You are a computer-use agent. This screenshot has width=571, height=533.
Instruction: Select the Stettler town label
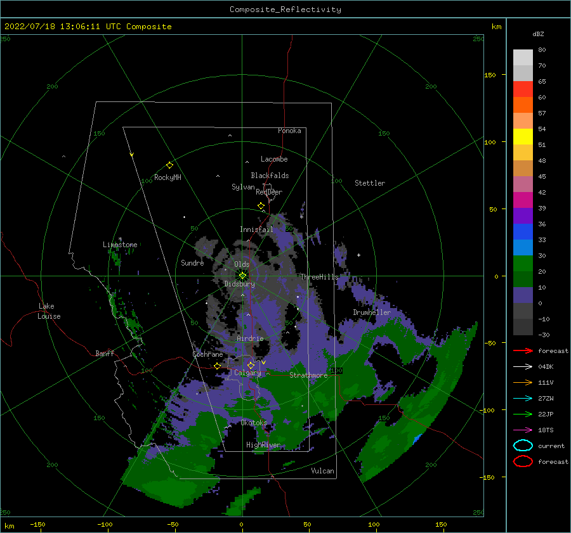pyautogui.click(x=370, y=183)
